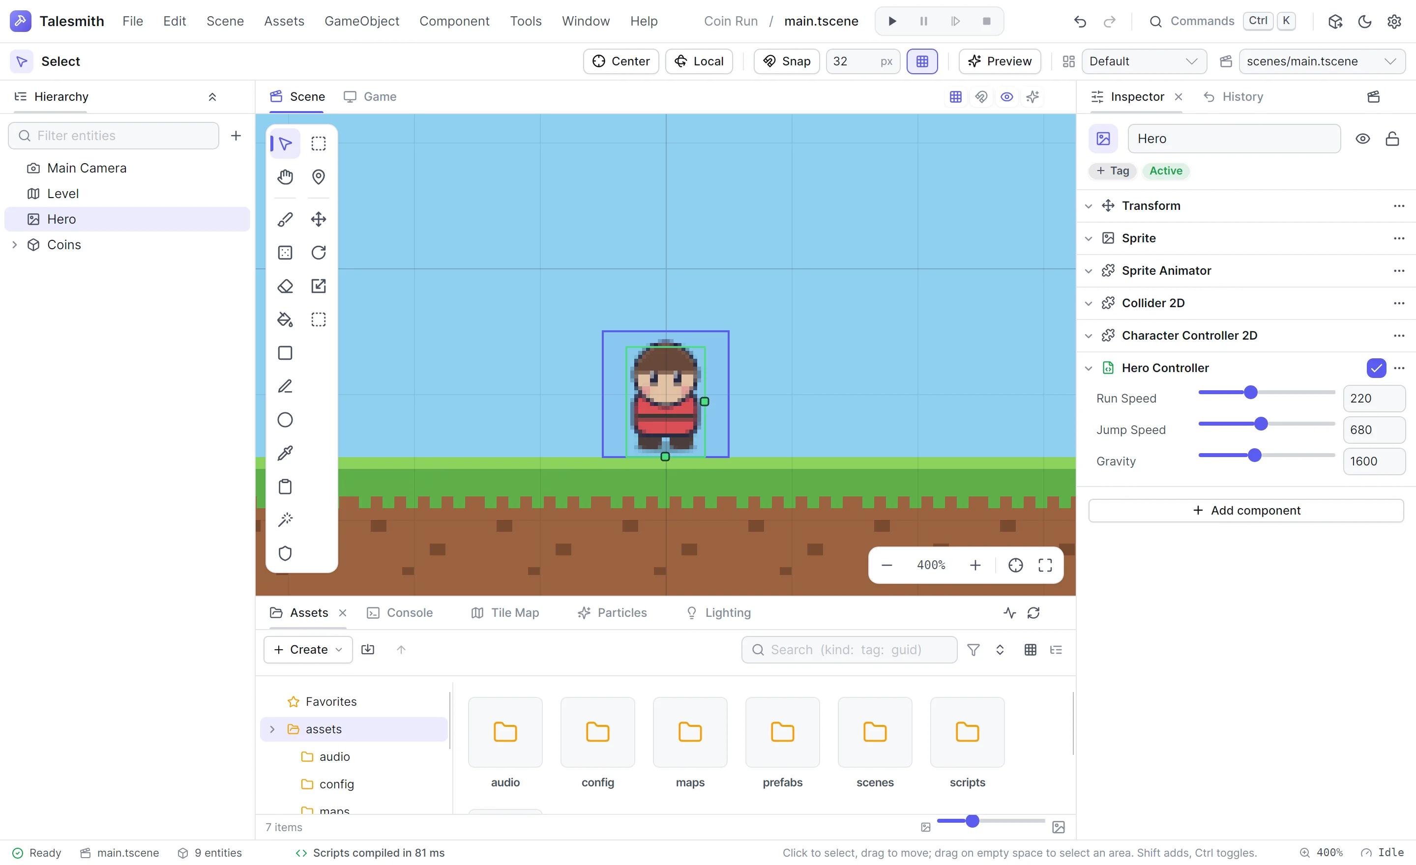Image resolution: width=1416 pixels, height=865 pixels.
Task: Choose the Paint Bucket fill tool
Action: 285,319
